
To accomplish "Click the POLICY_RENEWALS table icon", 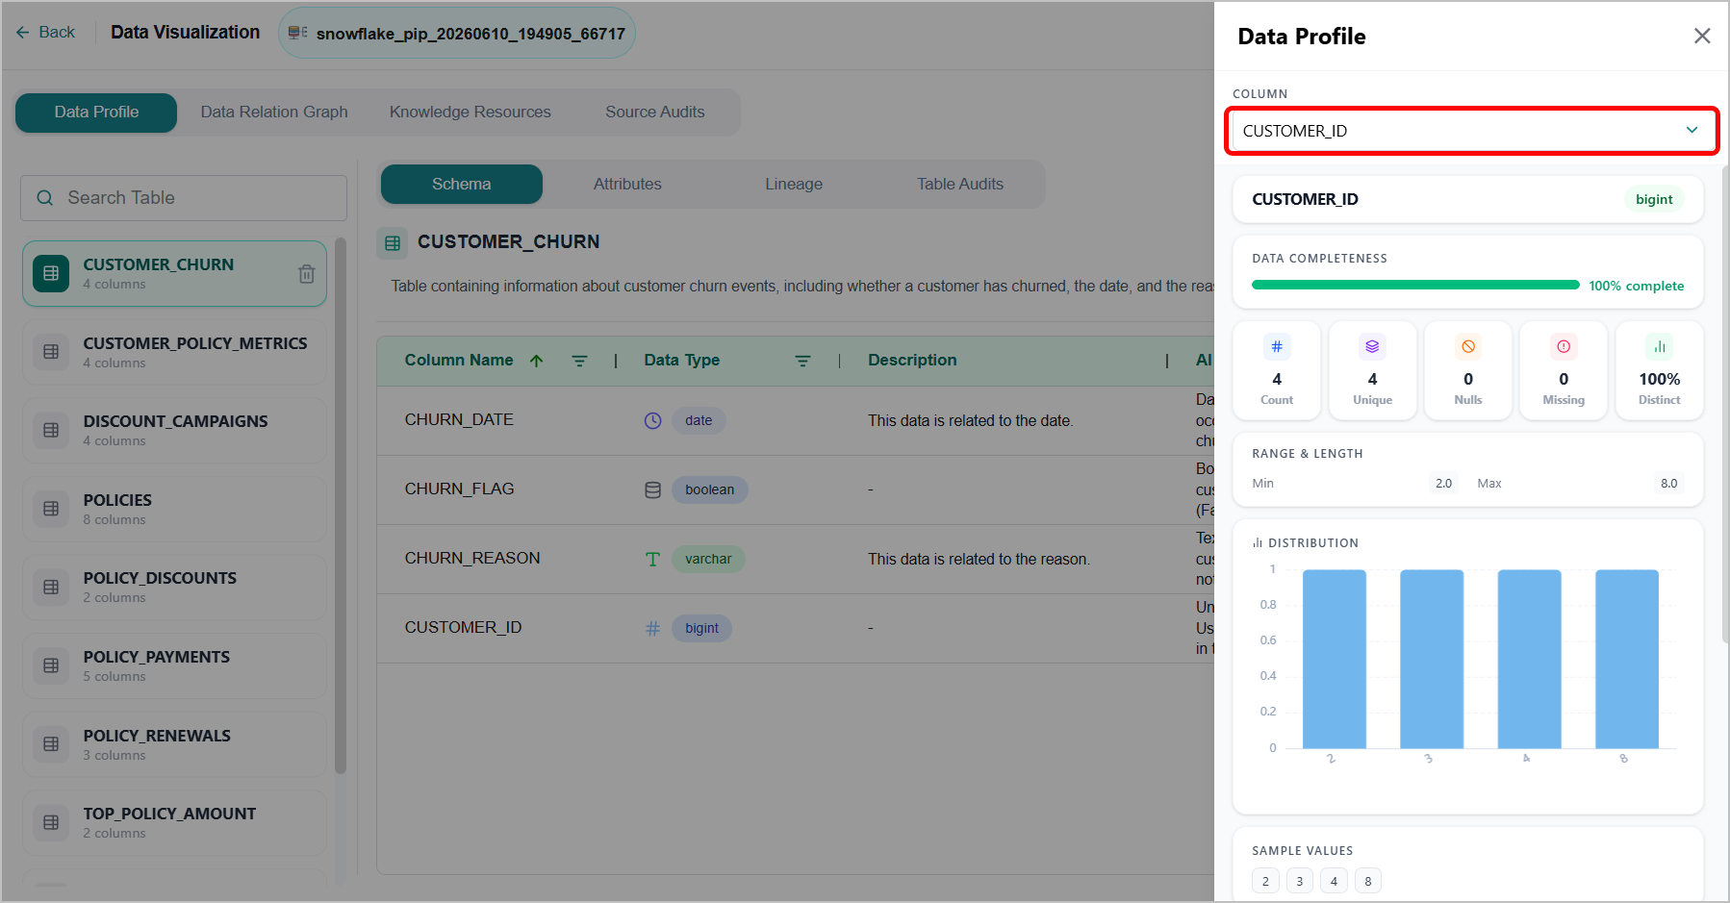I will 51,744.
